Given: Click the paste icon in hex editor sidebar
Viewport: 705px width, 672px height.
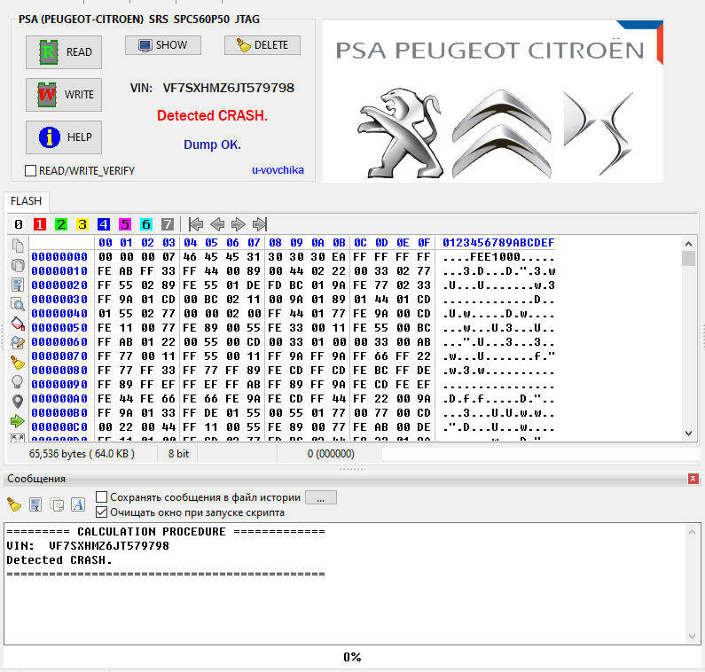Looking at the screenshot, I should pyautogui.click(x=18, y=265).
